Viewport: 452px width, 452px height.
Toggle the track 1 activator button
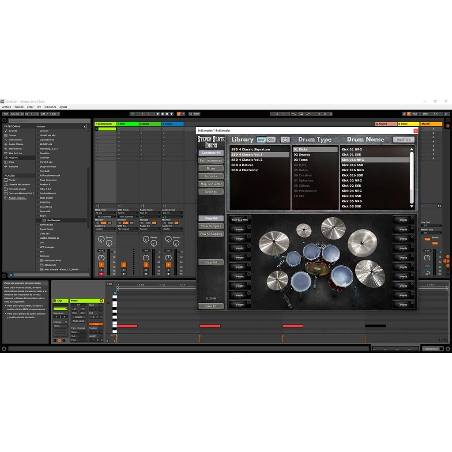click(101, 265)
